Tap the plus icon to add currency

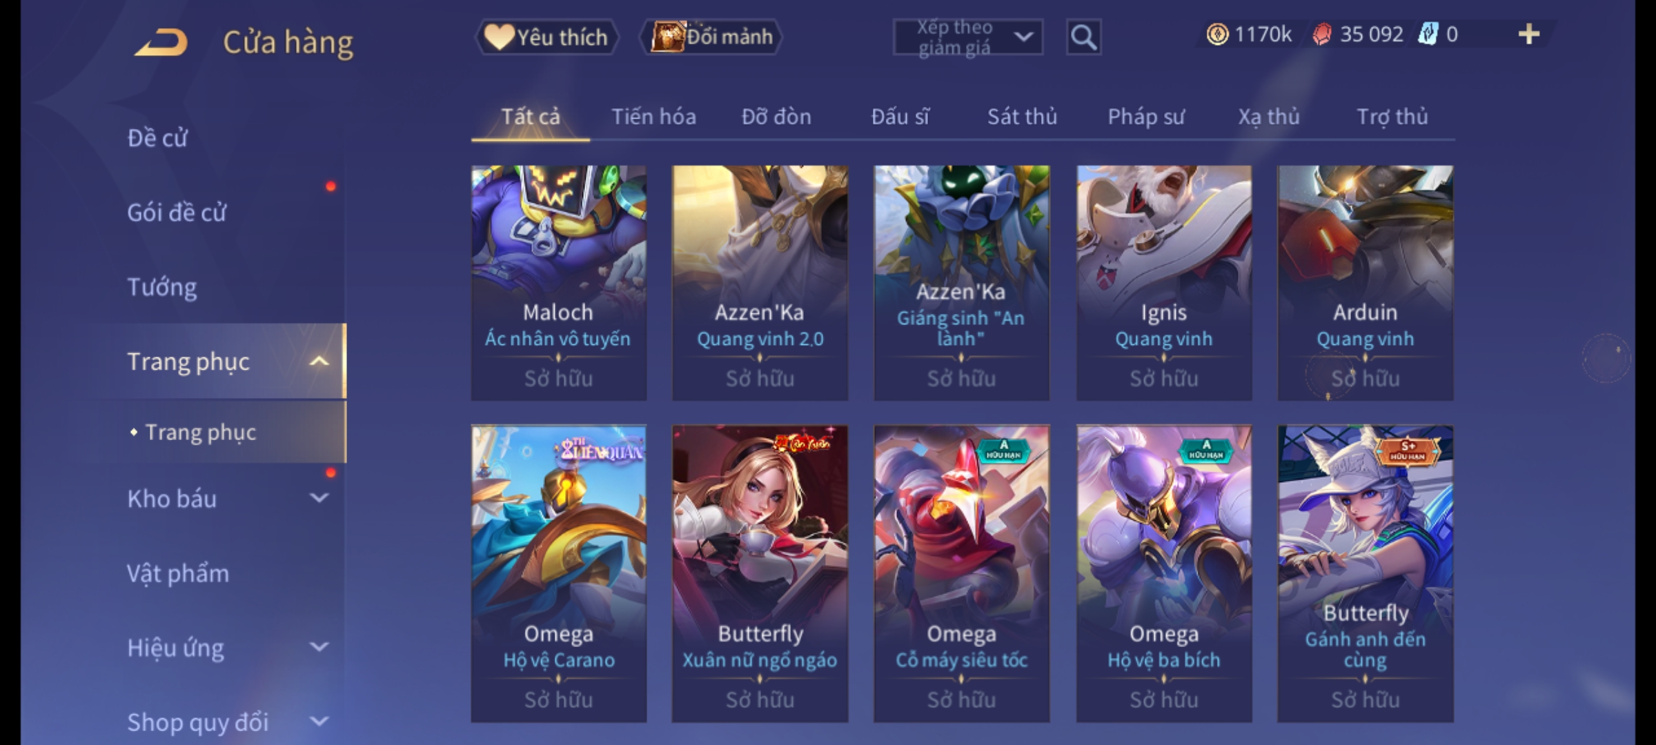point(1529,34)
